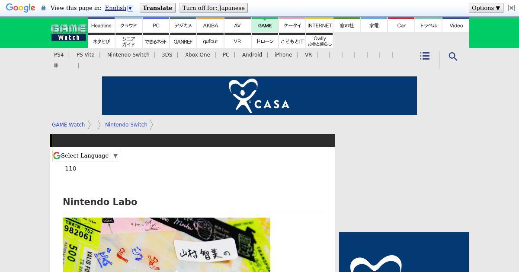Open the Video tab

(456, 25)
